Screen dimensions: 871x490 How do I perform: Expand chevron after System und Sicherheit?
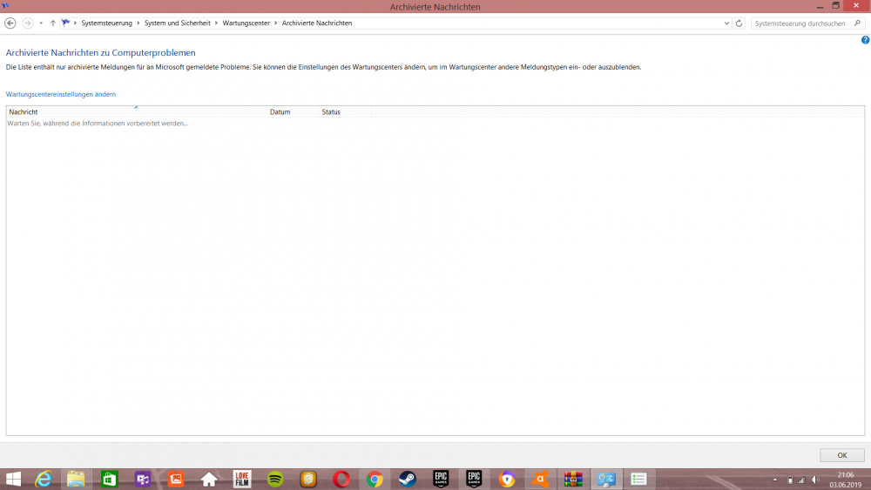217,23
